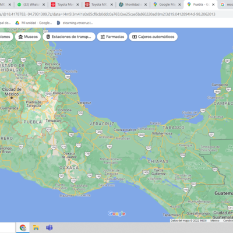The image size is (233, 233).
Task: Open File Explorer from the taskbar
Action: click(36, 228)
